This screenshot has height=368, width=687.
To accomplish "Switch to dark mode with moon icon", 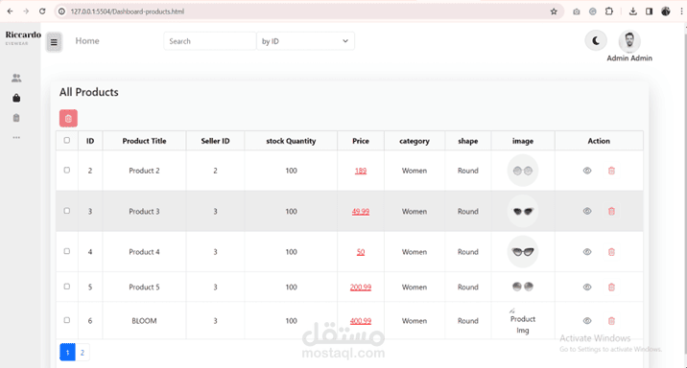I will pos(596,40).
